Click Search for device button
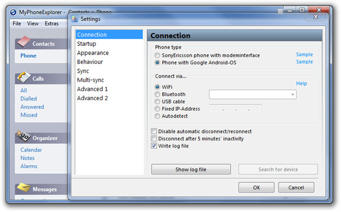Screen dimensions: 341x212 tap(278, 169)
